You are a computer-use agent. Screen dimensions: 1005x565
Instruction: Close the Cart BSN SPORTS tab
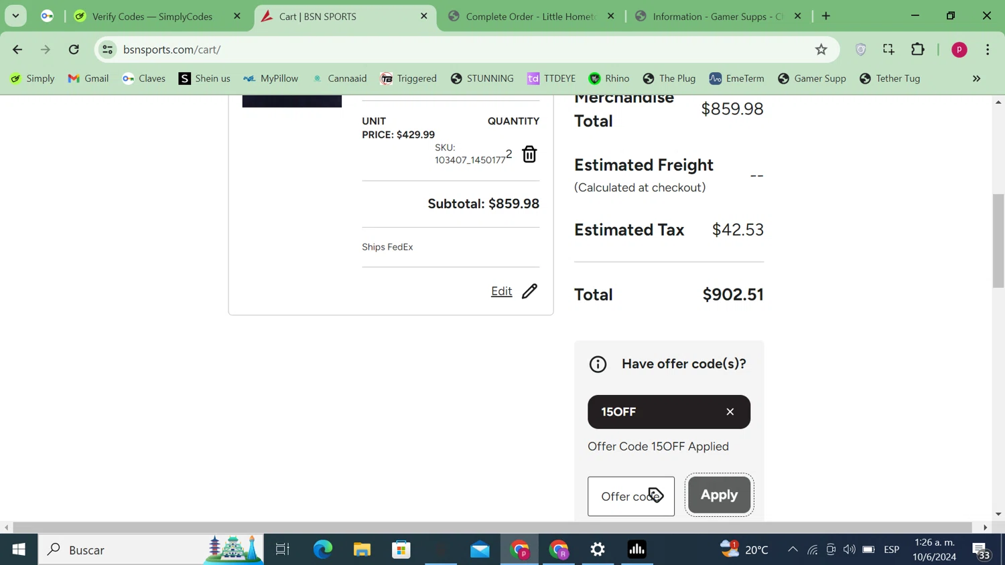tap(424, 16)
